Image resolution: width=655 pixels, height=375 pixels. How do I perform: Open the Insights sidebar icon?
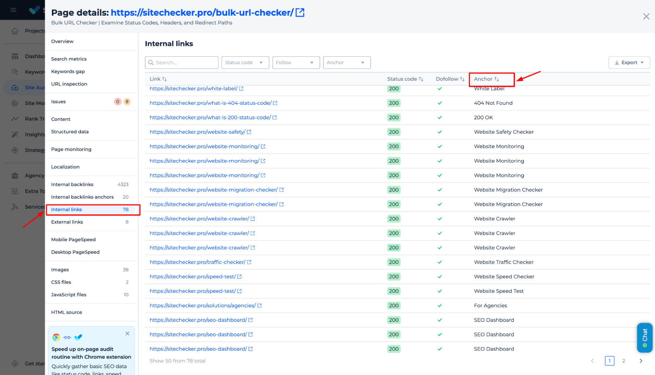tap(15, 134)
